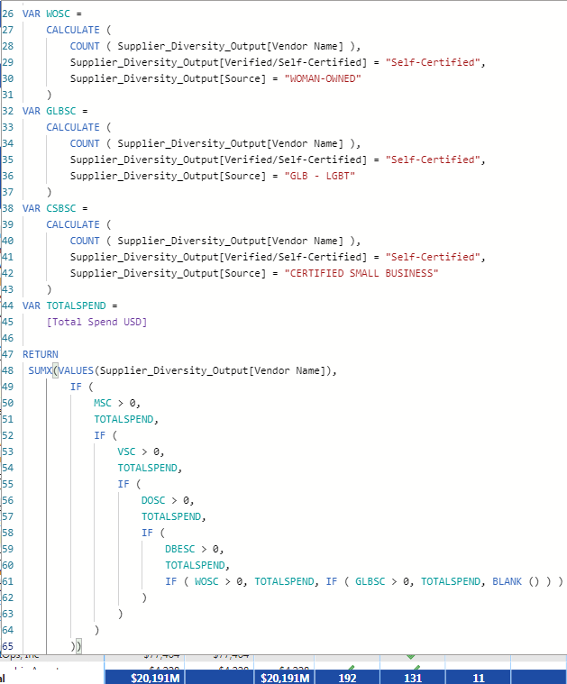Click WOSC reference on line 61
The width and height of the screenshot is (567, 684).
(206, 581)
